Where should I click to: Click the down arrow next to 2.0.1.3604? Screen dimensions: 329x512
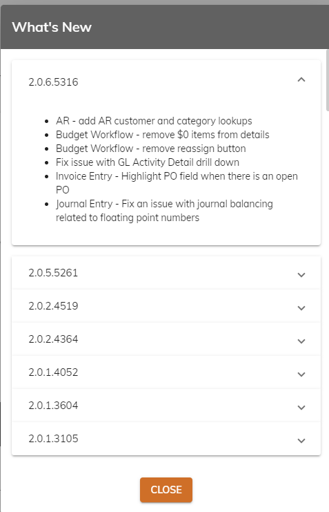pos(301,408)
